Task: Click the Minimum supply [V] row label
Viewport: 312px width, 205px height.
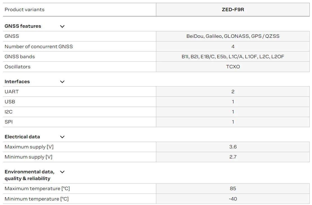Action: tap(29, 157)
